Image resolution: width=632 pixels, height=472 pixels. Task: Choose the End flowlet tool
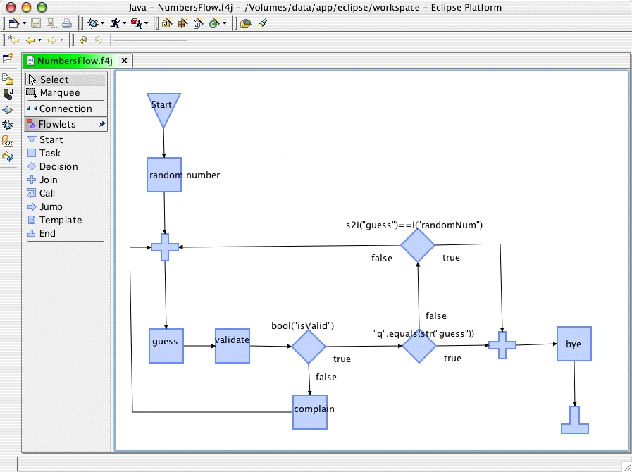coord(47,234)
